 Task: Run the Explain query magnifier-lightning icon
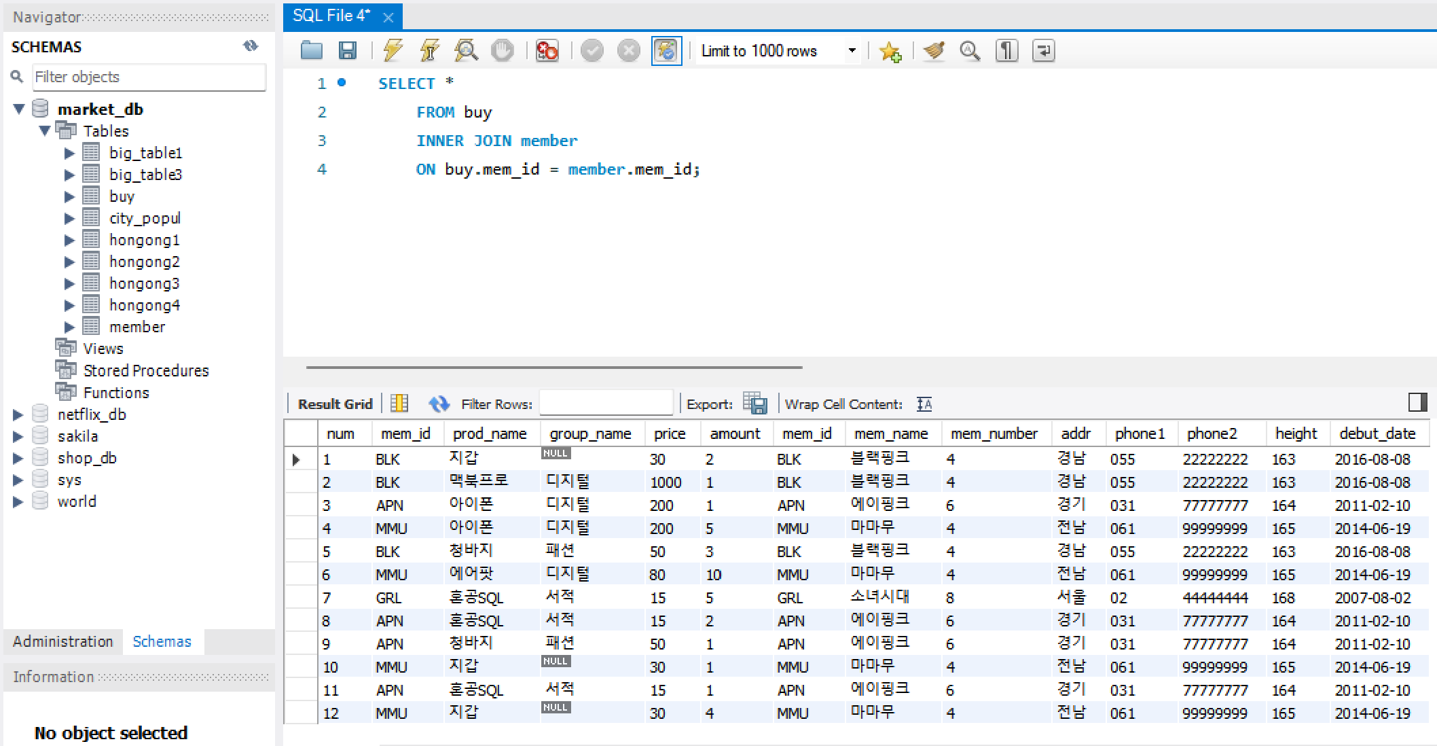pyautogui.click(x=466, y=51)
